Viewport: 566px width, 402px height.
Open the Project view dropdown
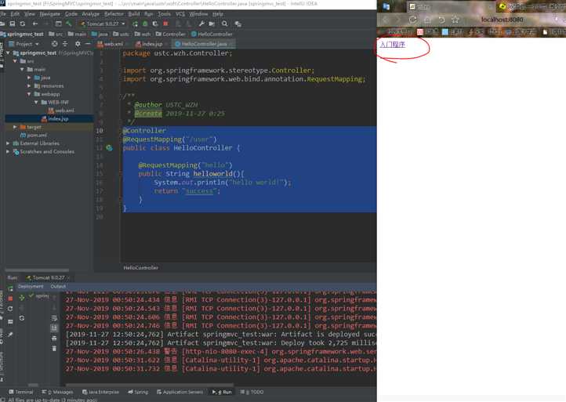[24, 44]
